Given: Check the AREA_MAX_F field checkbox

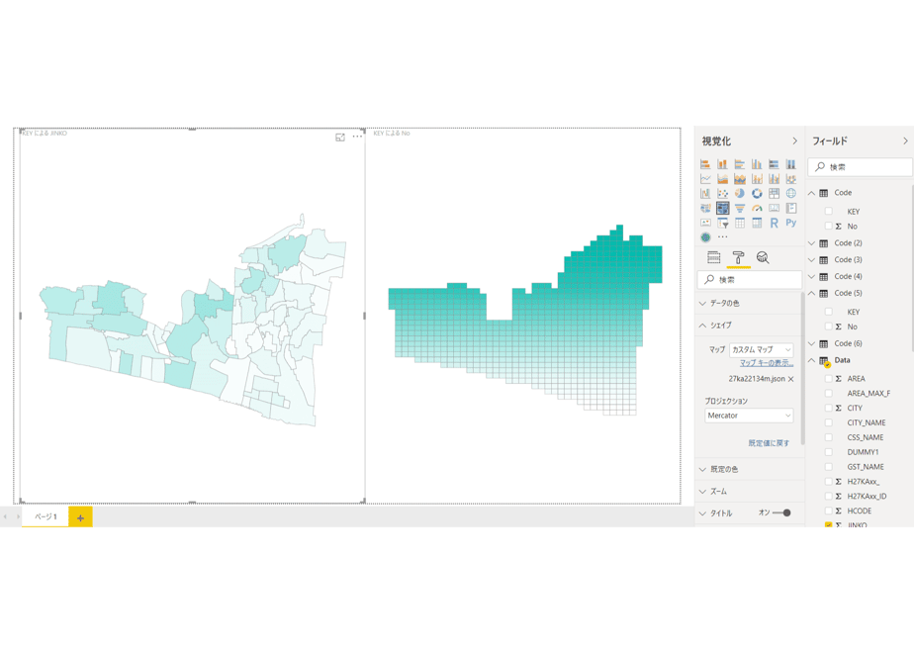Looking at the screenshot, I should (x=828, y=393).
